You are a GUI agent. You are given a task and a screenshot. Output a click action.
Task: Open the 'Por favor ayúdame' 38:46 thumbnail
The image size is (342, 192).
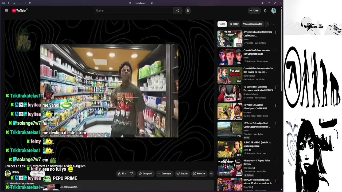[x=230, y=75]
